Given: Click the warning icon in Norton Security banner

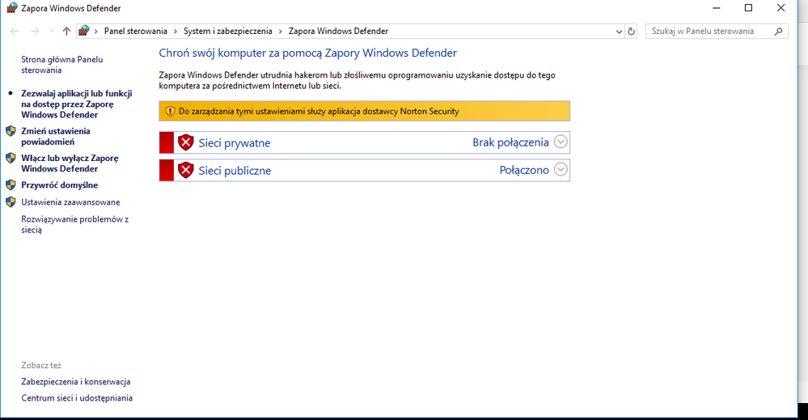Looking at the screenshot, I should (x=170, y=112).
